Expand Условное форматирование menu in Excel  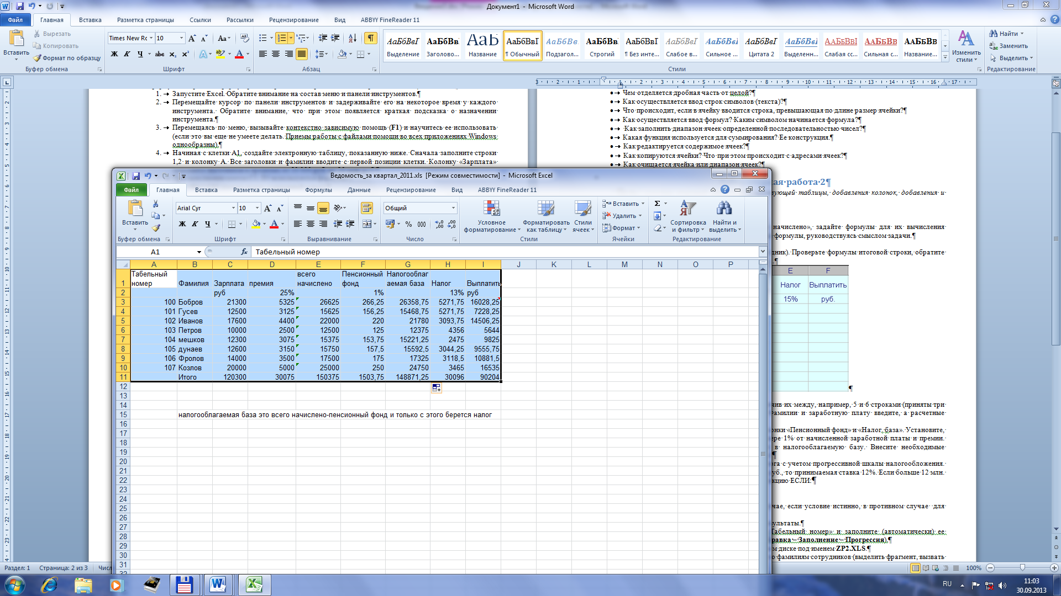(x=491, y=216)
